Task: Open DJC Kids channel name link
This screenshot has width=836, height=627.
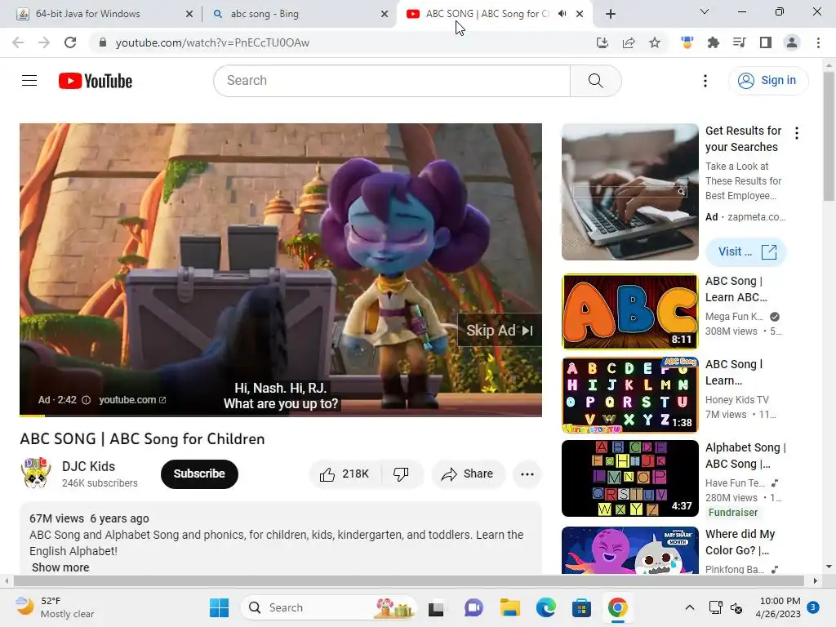Action: (88, 466)
